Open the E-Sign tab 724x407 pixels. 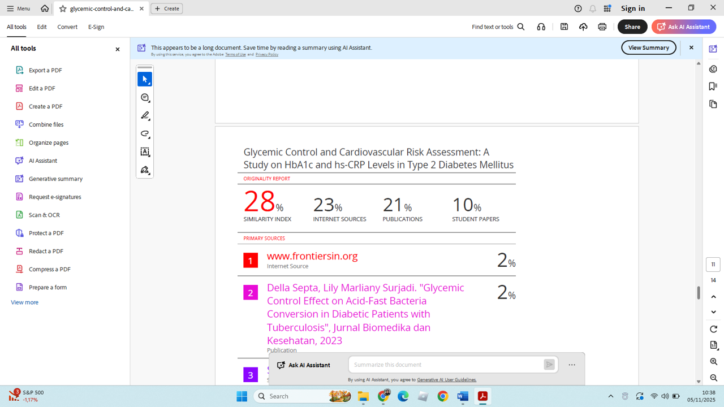[96, 27]
